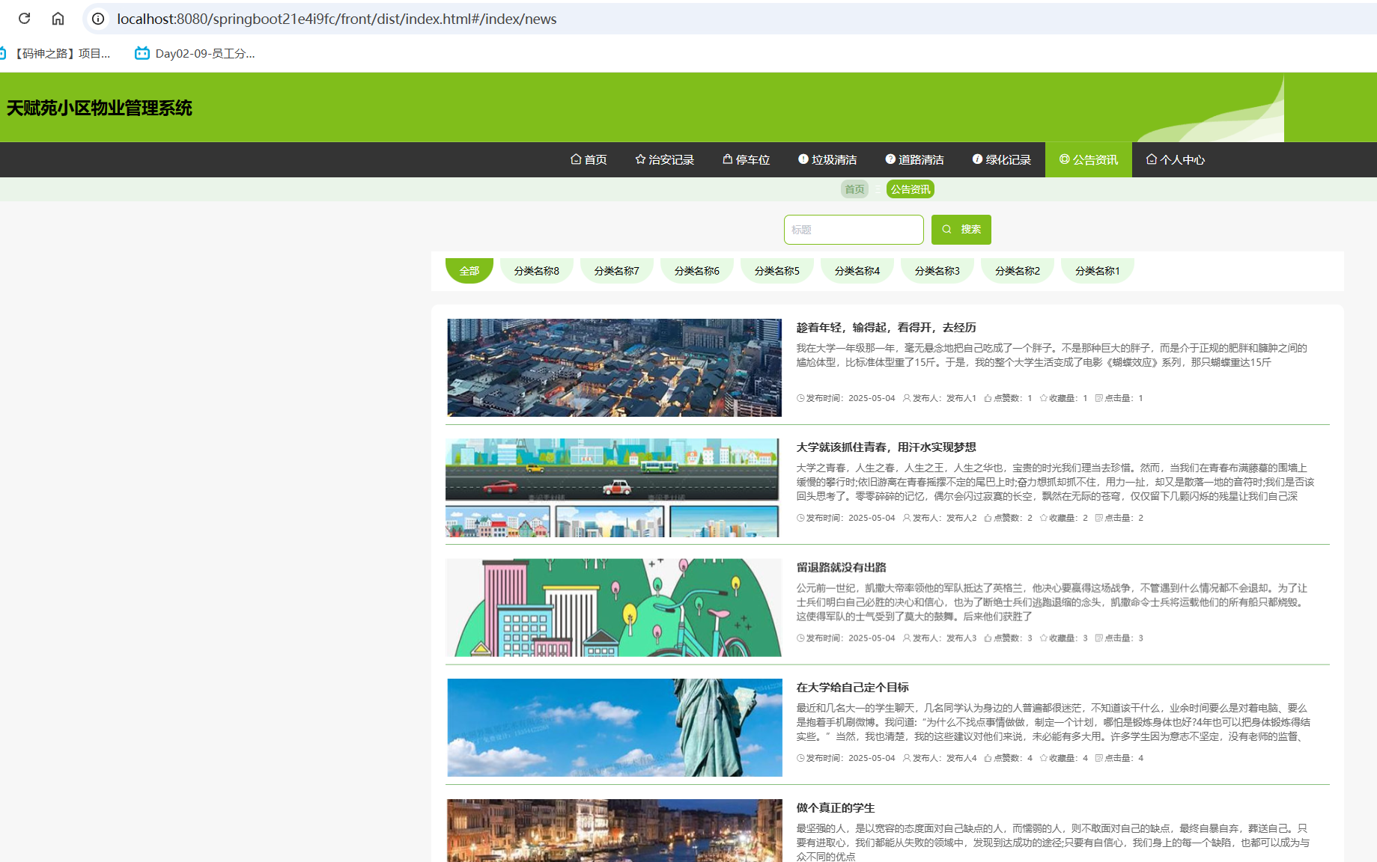
Task: Reload the page with the refresh icon
Action: tap(24, 19)
